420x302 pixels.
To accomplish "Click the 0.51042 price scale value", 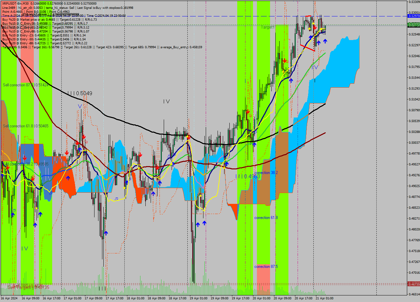I will [x=414, y=99].
